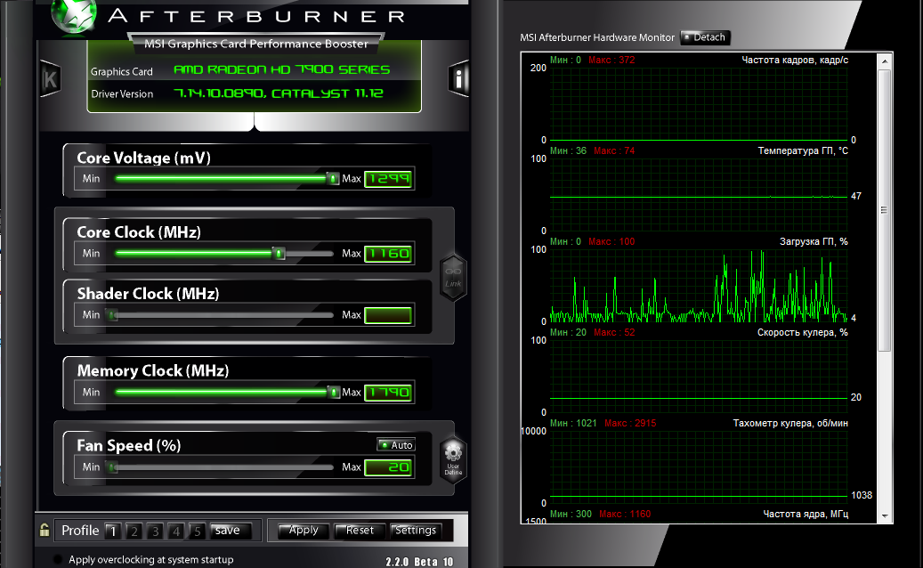Click the Core Voltage slider handle
The image size is (923, 568).
[333, 178]
